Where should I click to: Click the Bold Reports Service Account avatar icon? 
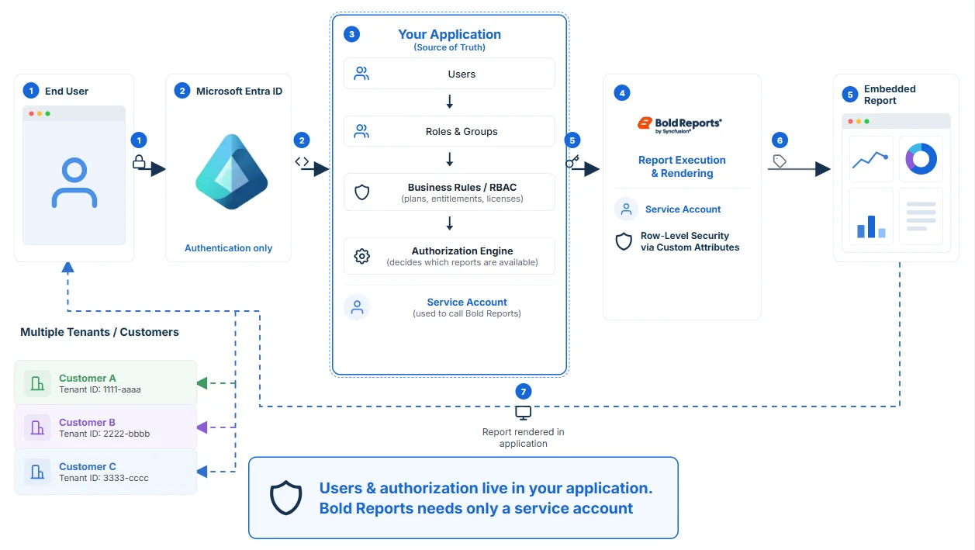(626, 209)
